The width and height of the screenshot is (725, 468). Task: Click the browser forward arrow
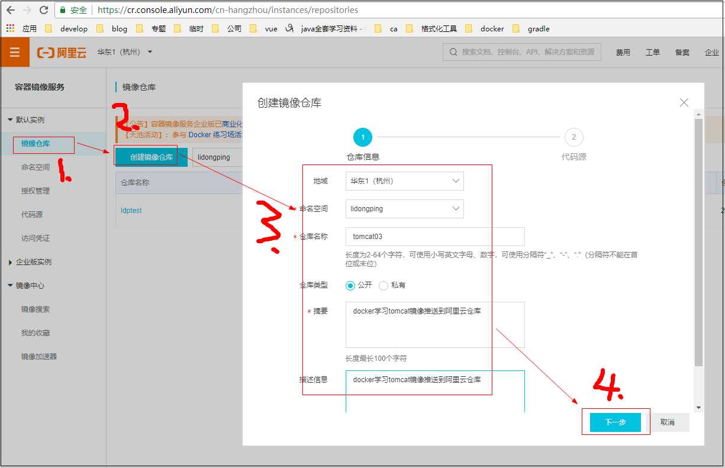[27, 10]
